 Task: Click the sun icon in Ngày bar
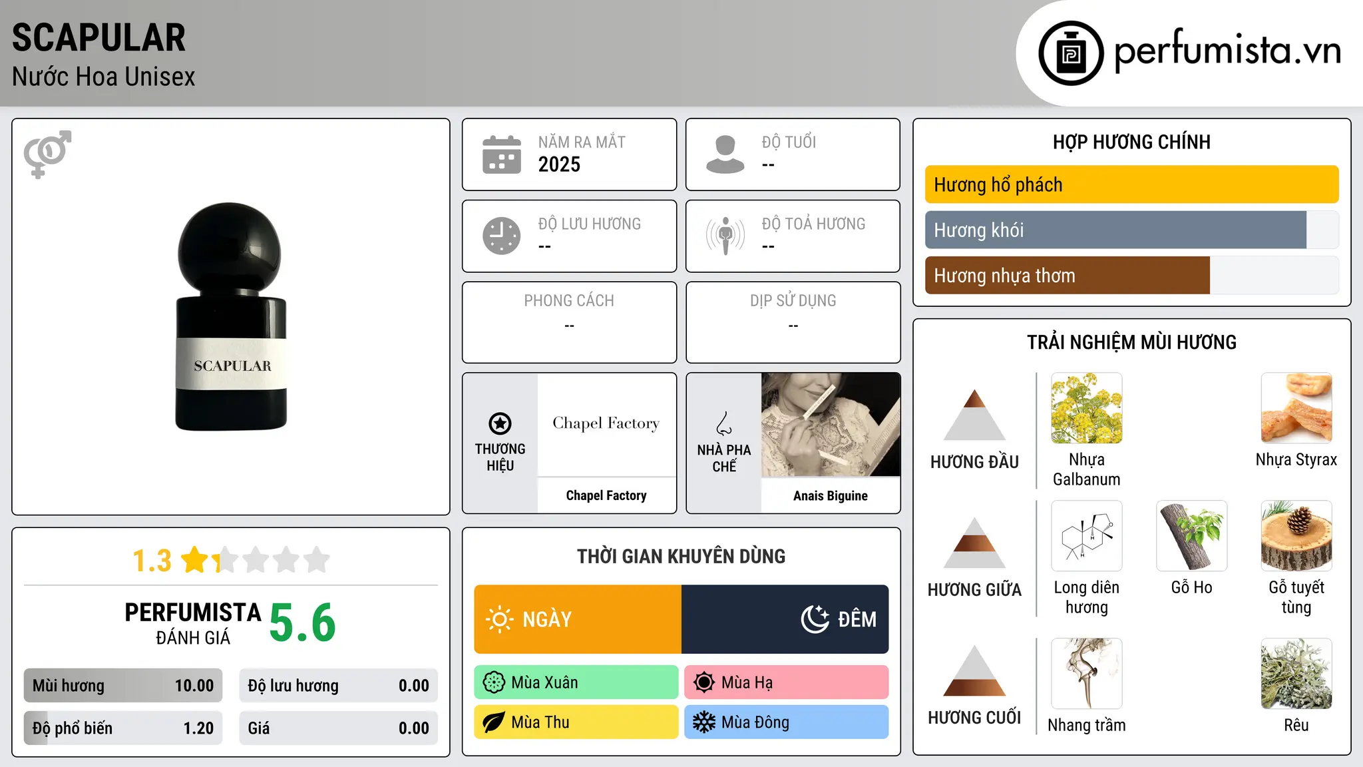tap(500, 619)
